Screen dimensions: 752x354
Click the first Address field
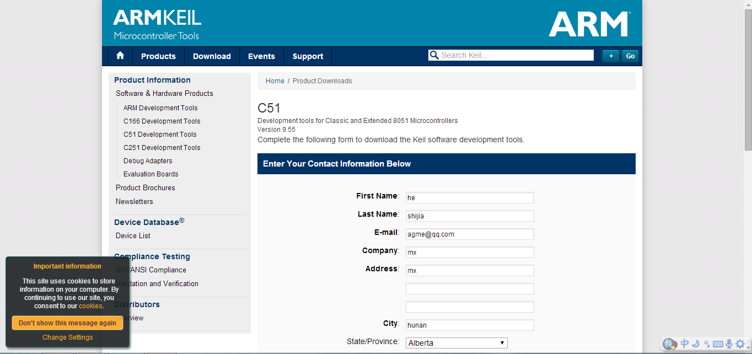click(470, 270)
